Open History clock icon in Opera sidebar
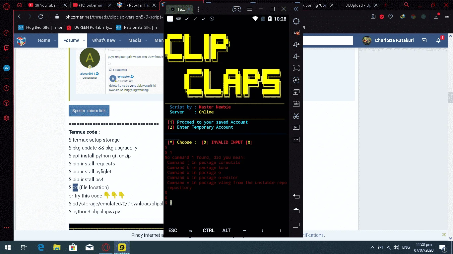Image resolution: width=453 pixels, height=254 pixels. tap(6, 88)
